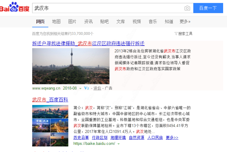
Task: Open the 人口民族 sub-link
Action: pyautogui.click(x=155, y=137)
